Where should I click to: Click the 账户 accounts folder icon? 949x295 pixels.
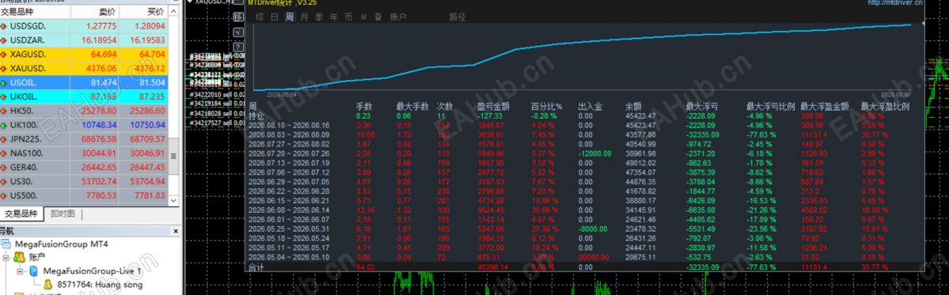tap(19, 258)
